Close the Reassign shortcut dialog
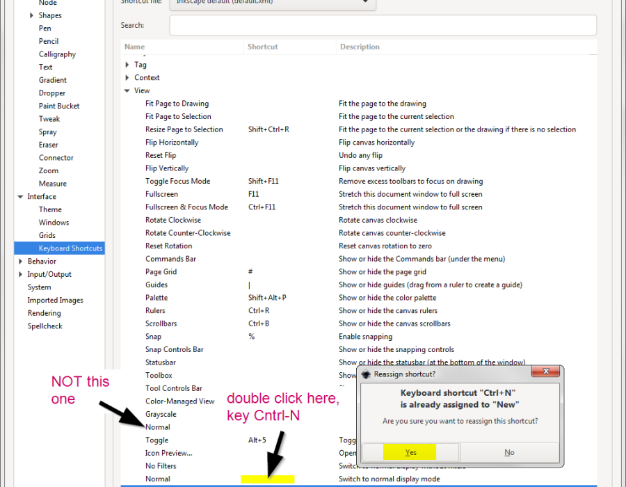This screenshot has width=626, height=487. coord(546,372)
